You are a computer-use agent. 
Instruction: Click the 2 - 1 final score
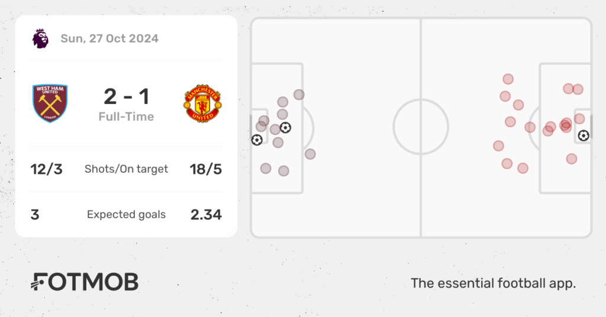coord(127,96)
